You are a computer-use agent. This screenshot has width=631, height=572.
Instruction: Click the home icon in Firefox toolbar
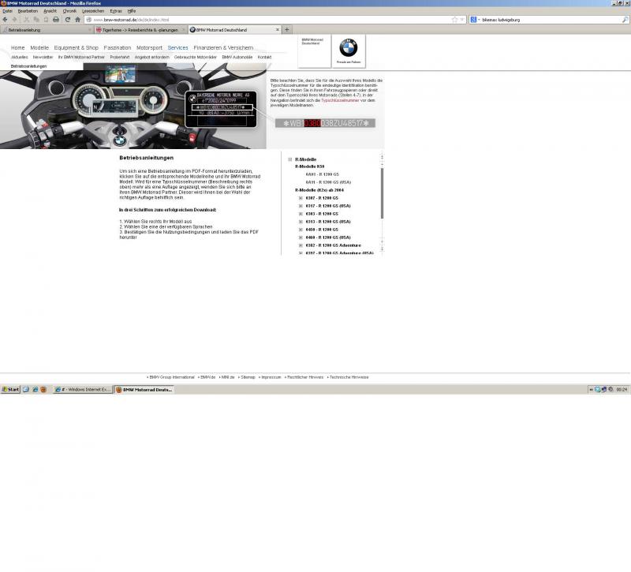(x=77, y=19)
